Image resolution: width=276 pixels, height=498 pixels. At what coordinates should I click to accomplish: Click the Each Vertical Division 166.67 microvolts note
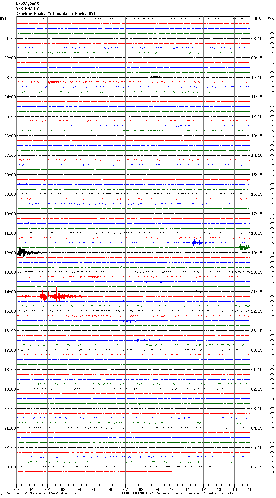pyautogui.click(x=41, y=494)
